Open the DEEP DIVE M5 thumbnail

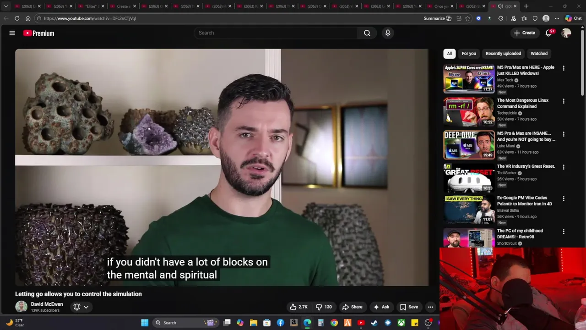[x=469, y=144]
